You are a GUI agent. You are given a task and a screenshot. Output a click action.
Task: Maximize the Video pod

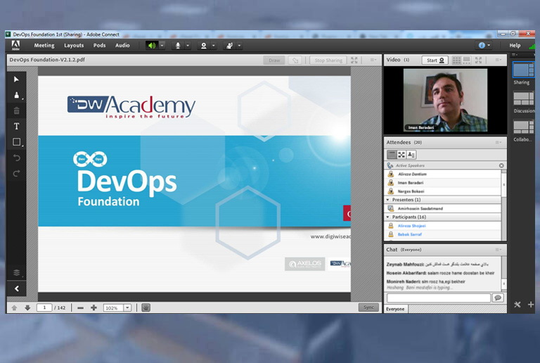tap(478, 60)
